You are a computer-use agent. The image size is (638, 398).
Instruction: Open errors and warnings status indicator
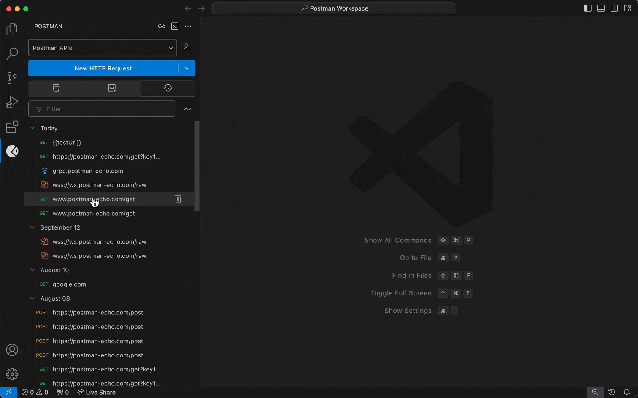35,392
